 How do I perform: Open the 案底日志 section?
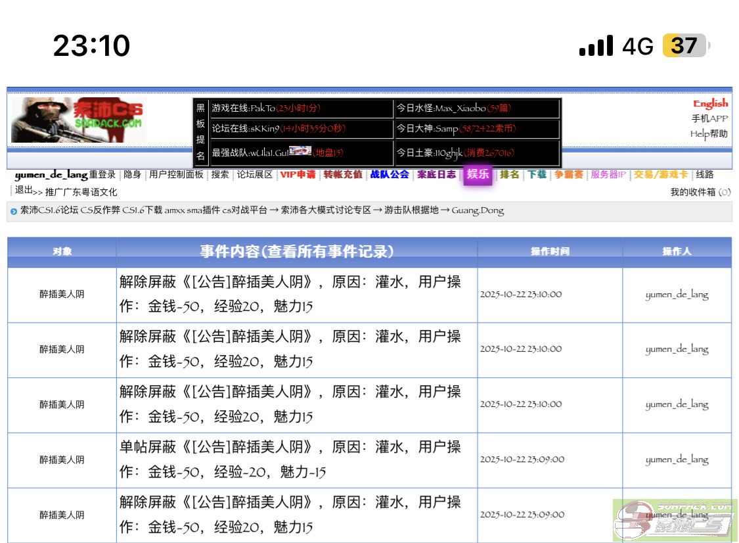pyautogui.click(x=436, y=175)
